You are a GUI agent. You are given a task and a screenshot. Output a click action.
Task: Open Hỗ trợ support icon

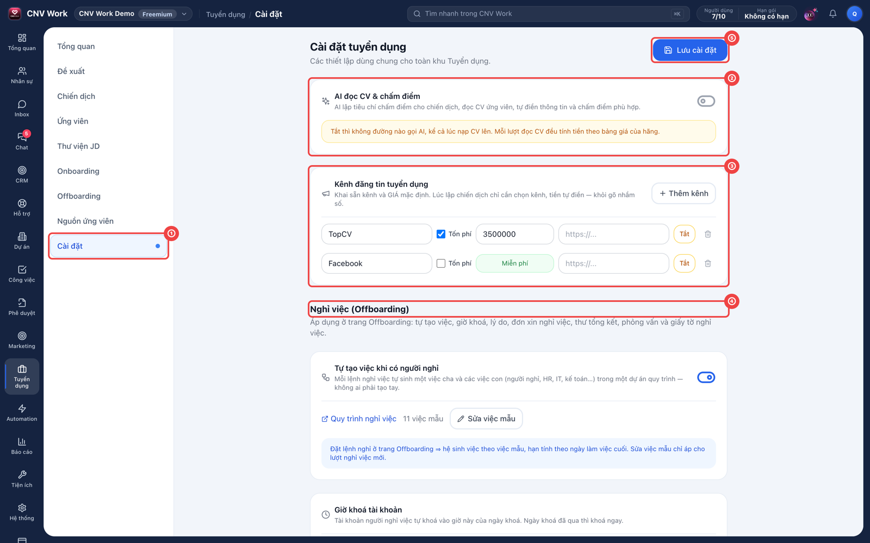click(22, 208)
